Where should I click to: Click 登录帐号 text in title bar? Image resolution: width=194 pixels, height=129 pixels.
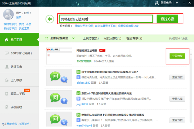pyautogui.click(x=166, y=3)
